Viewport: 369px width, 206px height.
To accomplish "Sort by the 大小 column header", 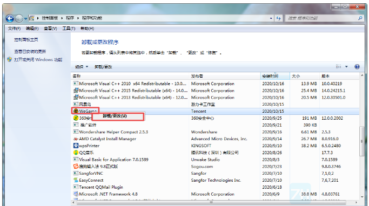I will [x=305, y=76].
